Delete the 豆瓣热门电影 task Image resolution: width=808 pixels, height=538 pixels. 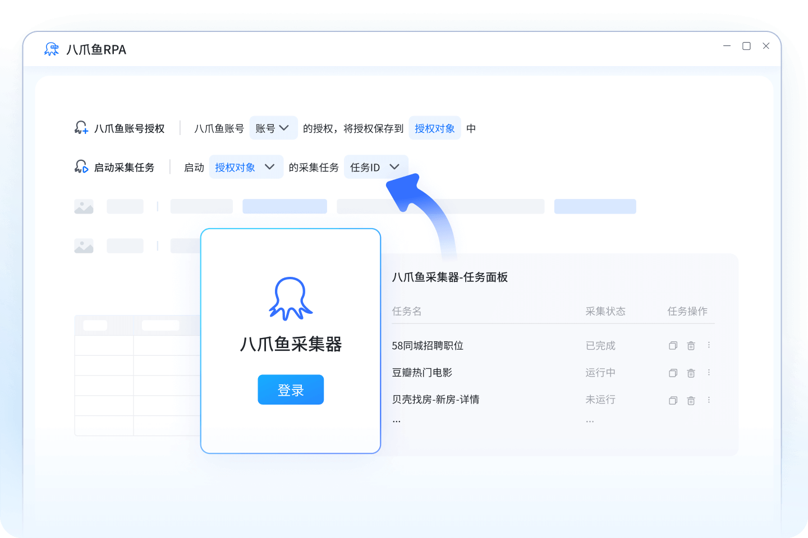pos(691,373)
